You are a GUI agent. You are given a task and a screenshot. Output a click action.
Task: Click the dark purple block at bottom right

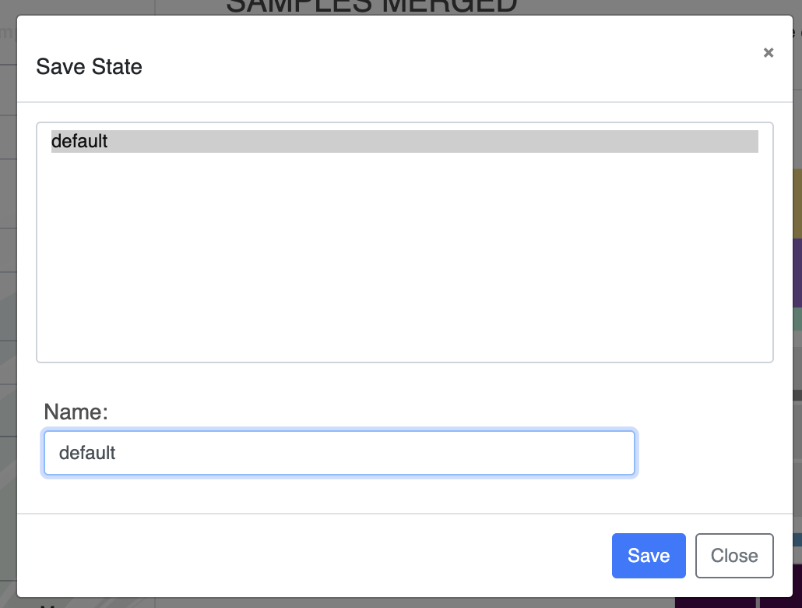(715, 603)
